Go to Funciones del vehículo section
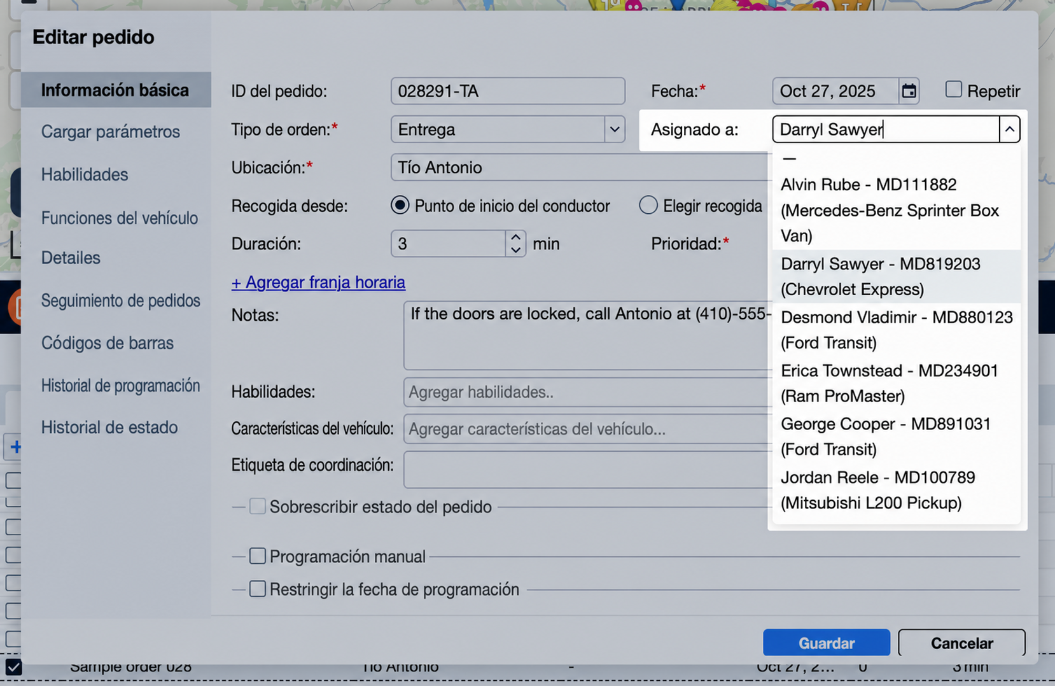Image resolution: width=1055 pixels, height=686 pixels. coord(120,218)
